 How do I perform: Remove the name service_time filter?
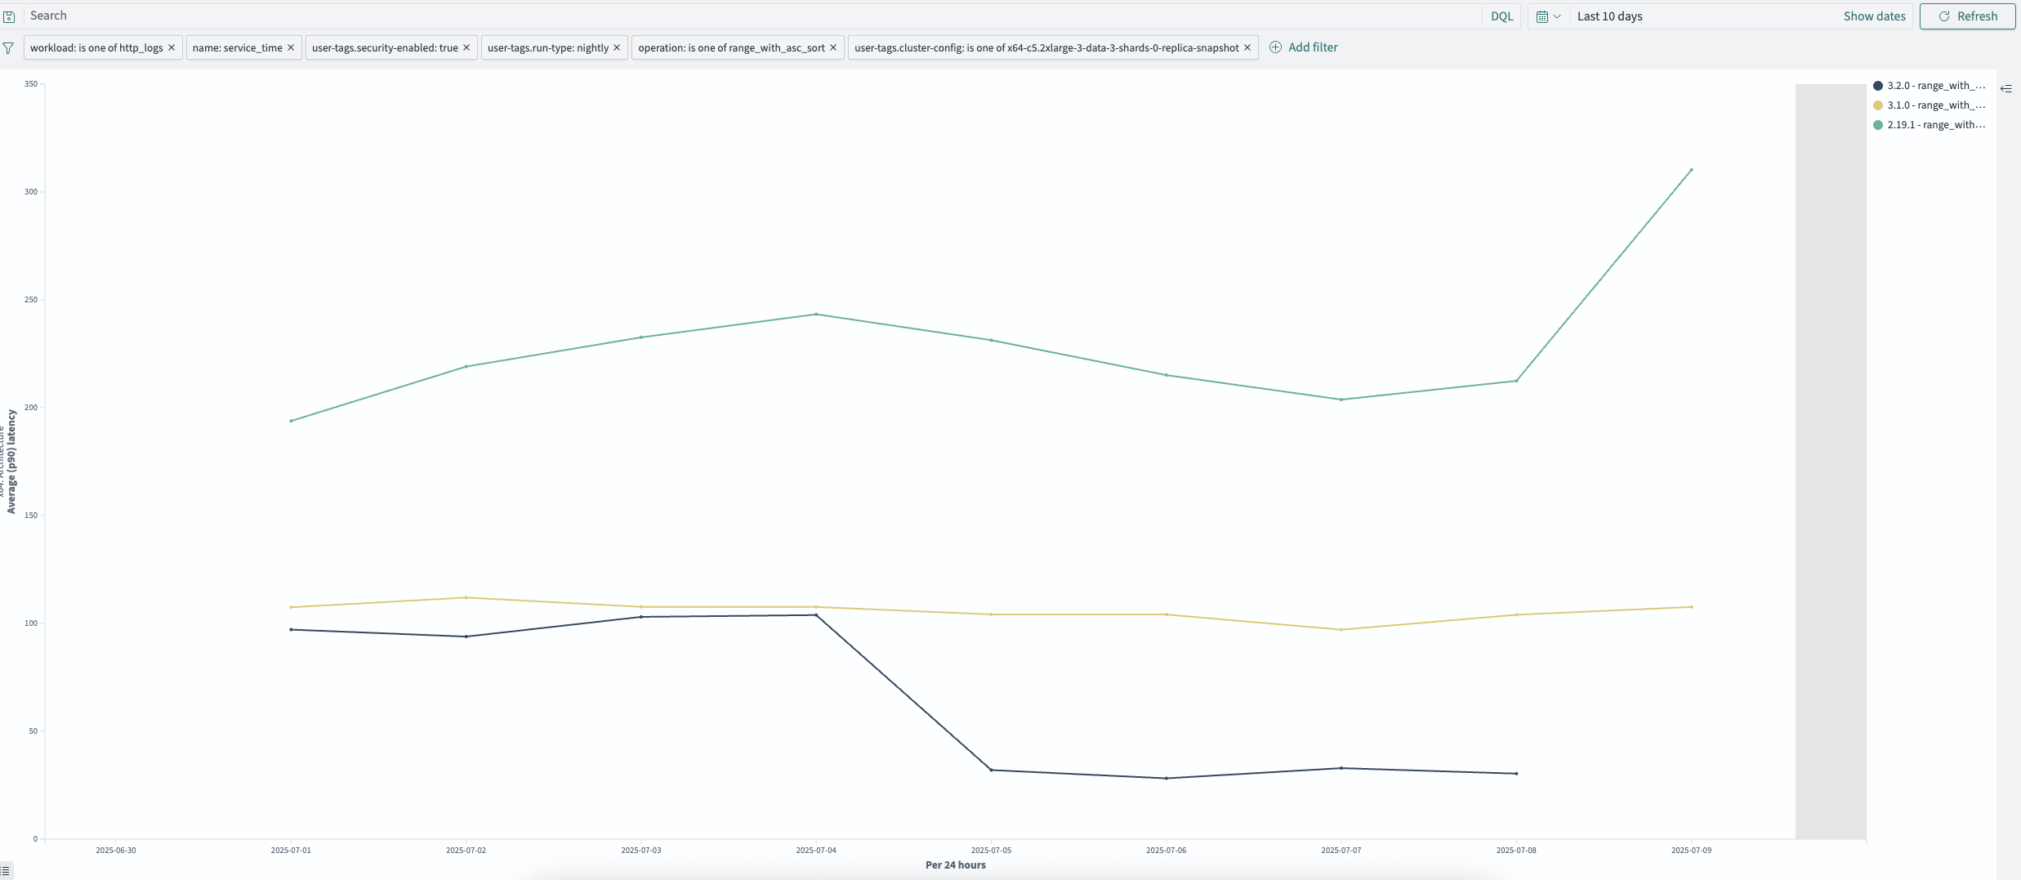coord(291,47)
